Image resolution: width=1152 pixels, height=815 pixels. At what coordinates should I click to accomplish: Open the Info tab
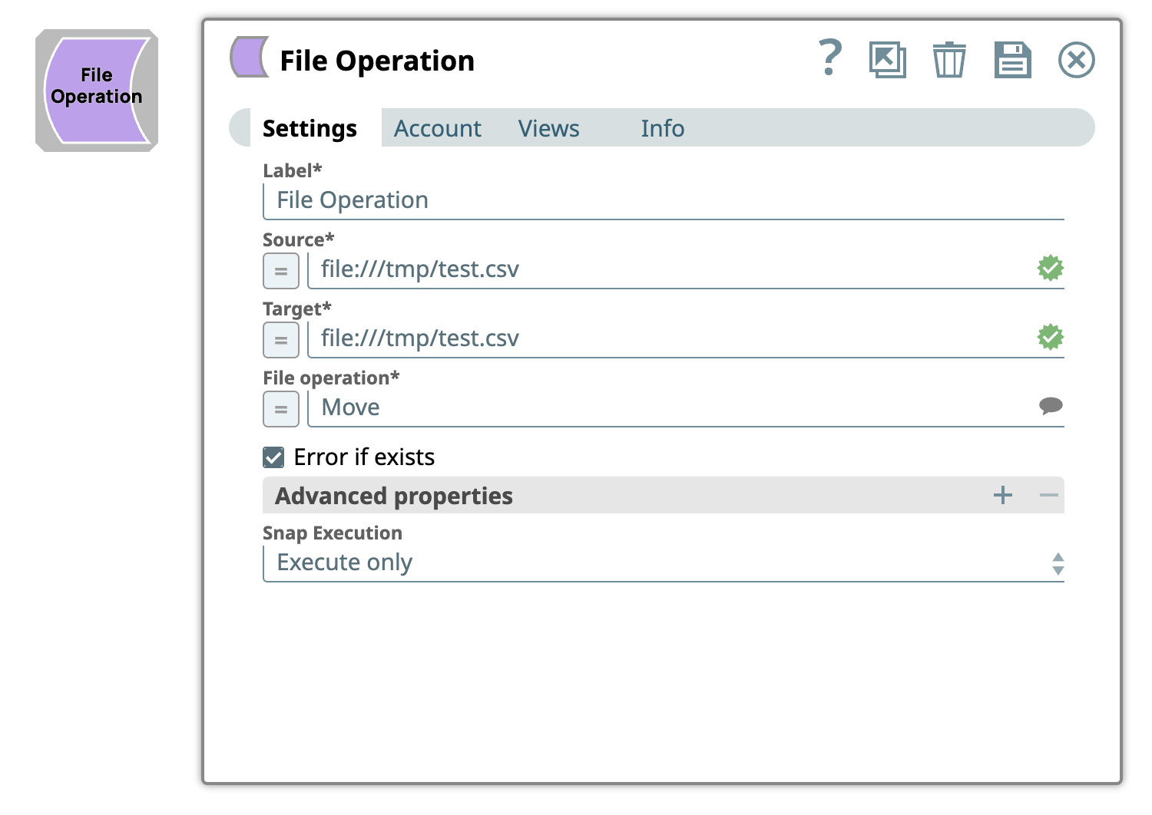(662, 128)
